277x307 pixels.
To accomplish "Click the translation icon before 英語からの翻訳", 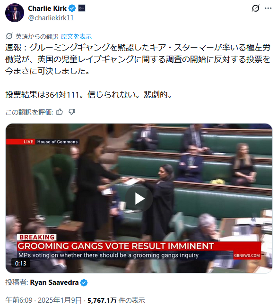I will 9,36.
